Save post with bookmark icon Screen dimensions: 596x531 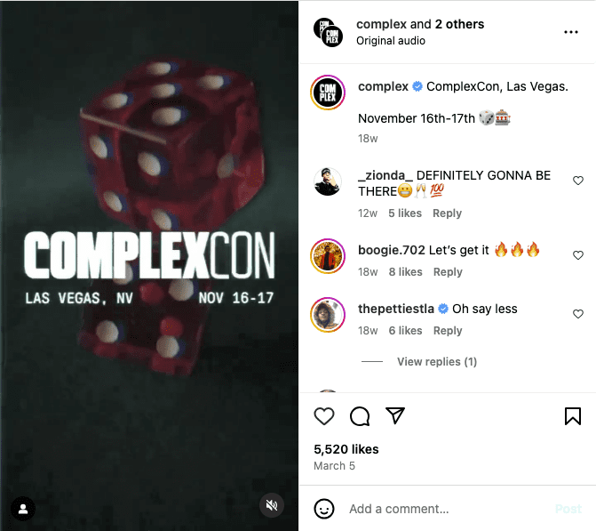(x=572, y=415)
